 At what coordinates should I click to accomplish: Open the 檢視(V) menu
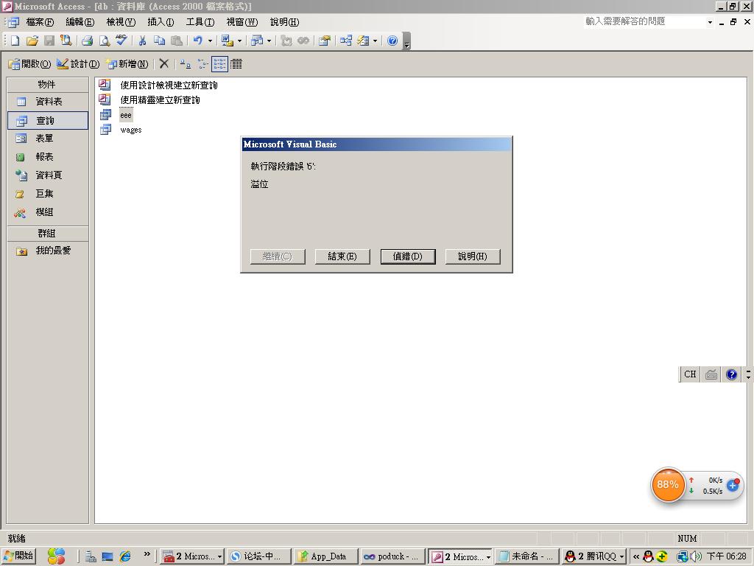(x=121, y=22)
